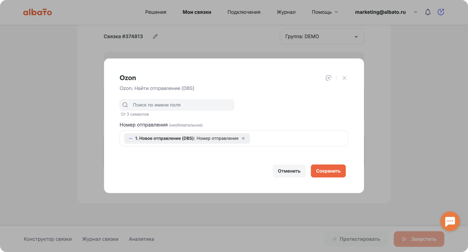
Task: Expand the account dropdown chevron
Action: (x=415, y=12)
